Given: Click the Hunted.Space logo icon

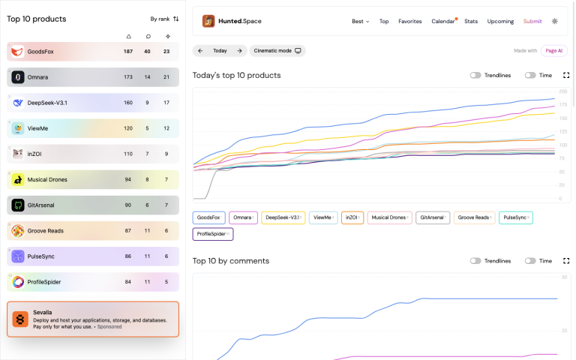Looking at the screenshot, I should (208, 21).
